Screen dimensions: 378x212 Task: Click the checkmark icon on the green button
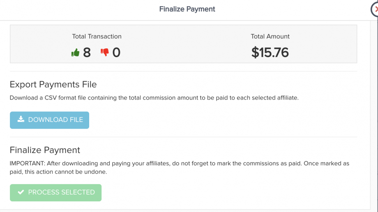coord(21,192)
